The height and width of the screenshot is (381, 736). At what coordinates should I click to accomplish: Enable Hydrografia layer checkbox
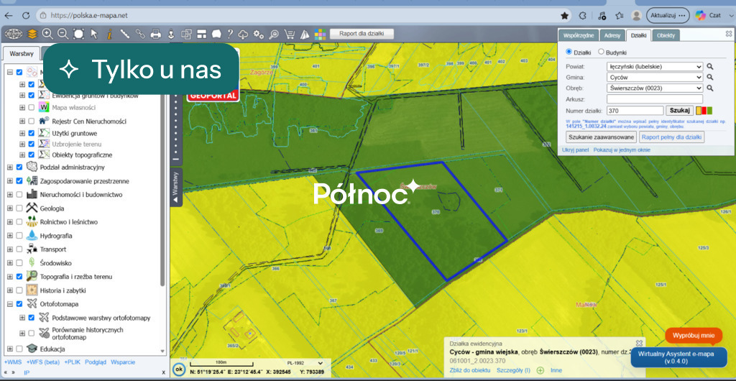pyautogui.click(x=19, y=236)
